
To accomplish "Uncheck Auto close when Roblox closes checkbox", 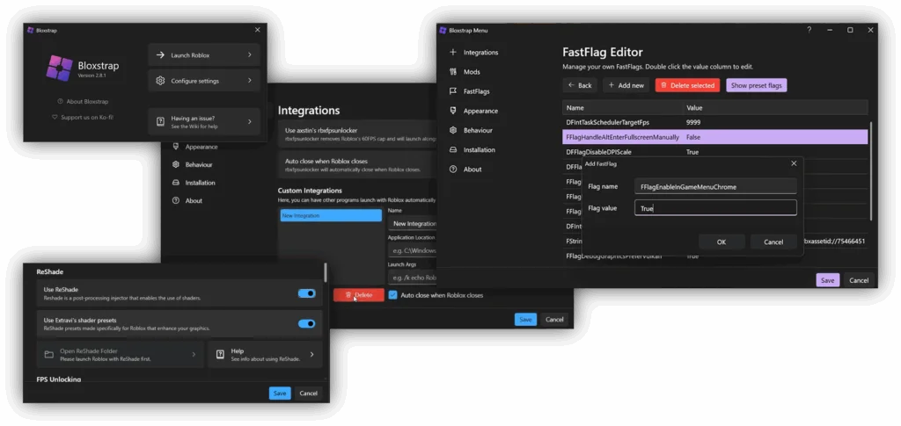I will [392, 295].
